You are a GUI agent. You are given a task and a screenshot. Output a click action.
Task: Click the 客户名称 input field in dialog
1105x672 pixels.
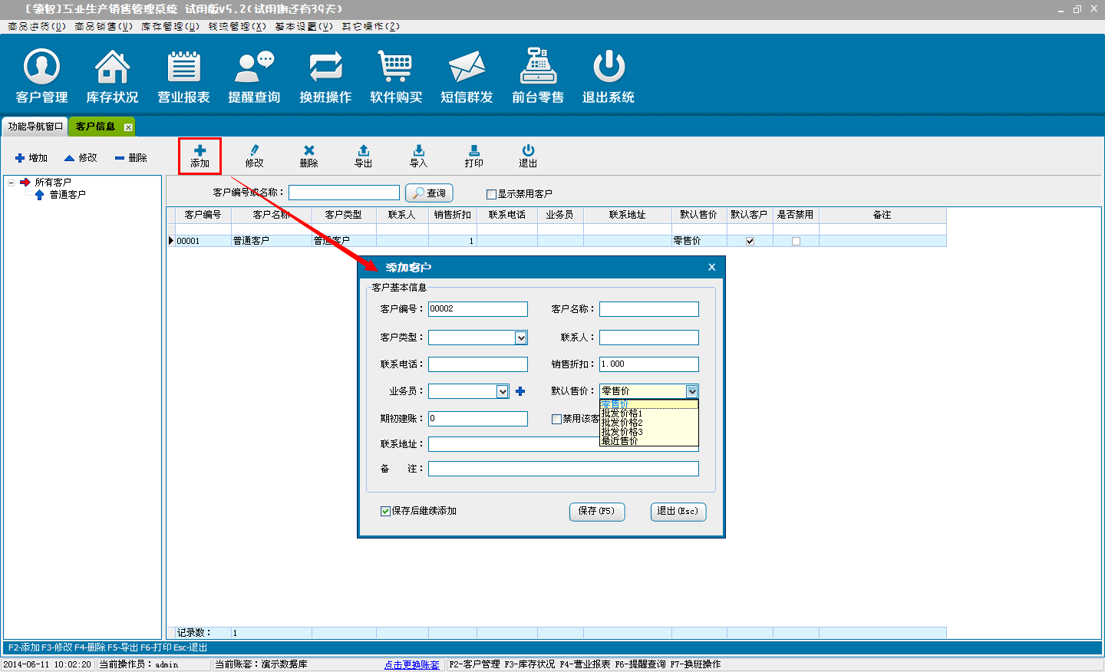pos(648,309)
